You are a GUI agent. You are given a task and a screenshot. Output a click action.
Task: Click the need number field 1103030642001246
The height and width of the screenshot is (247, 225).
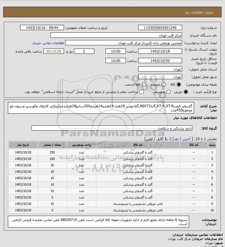click(160, 27)
